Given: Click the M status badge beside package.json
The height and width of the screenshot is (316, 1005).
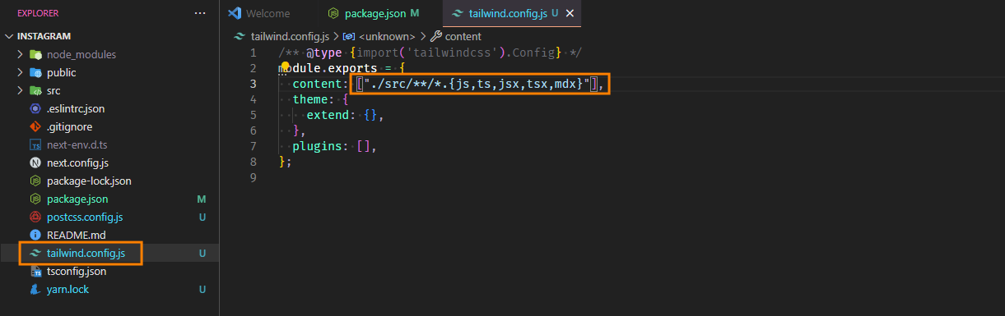Looking at the screenshot, I should pyautogui.click(x=201, y=199).
